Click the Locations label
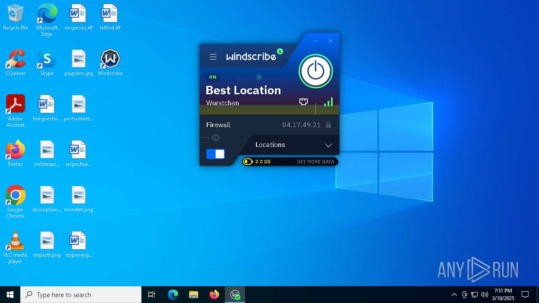Screen dimensions: 539x303 pos(270,144)
